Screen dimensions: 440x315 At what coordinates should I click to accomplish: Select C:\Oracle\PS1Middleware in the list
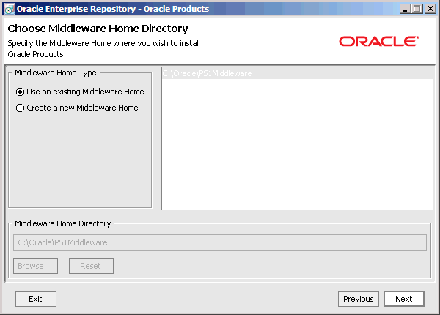(x=297, y=73)
